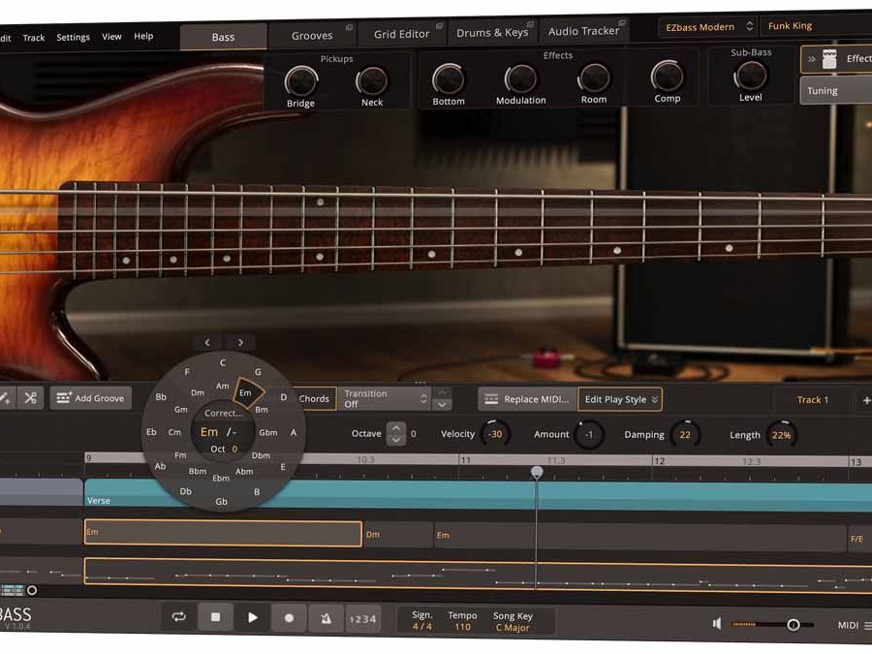Pop out the Grooves tab window icon

pyautogui.click(x=349, y=27)
